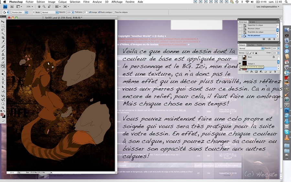The height and width of the screenshot is (182, 291).
Task: Toggle lock transparent pixels
Action: point(247,53)
